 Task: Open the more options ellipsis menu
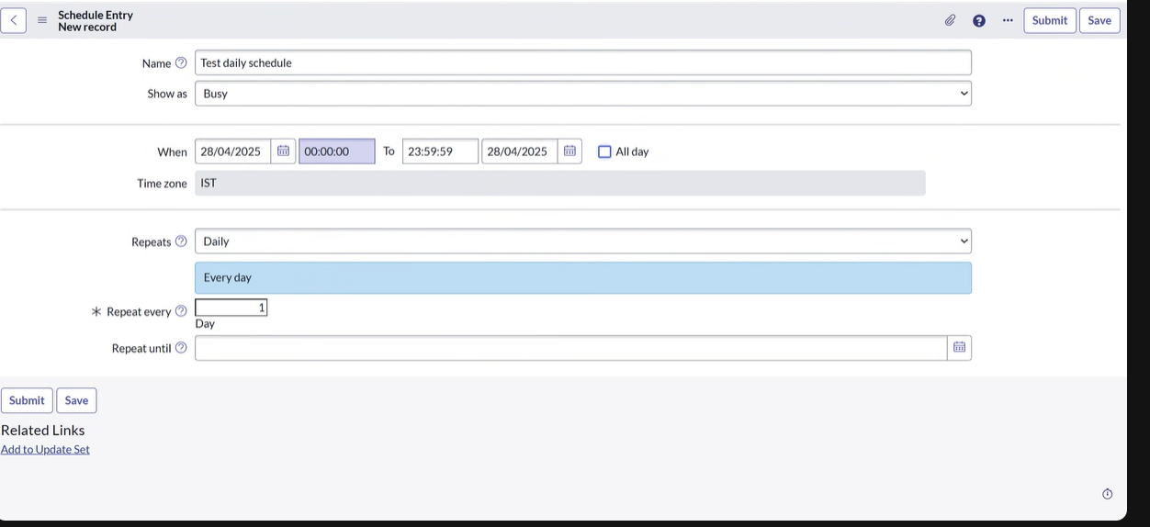[1008, 20]
